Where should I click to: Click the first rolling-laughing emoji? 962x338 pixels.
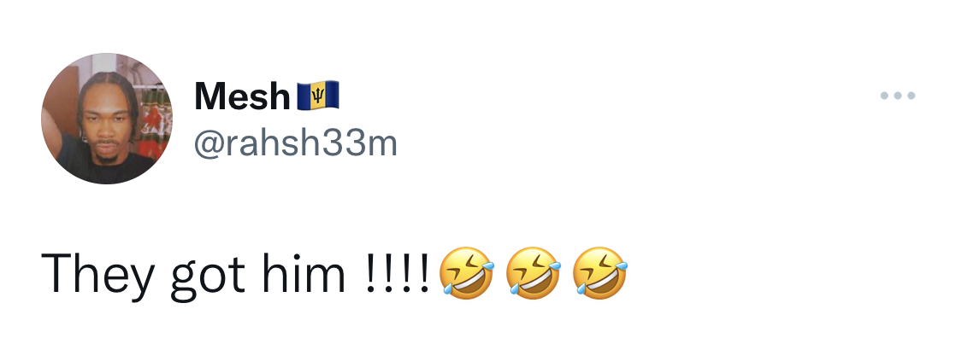[467, 273]
